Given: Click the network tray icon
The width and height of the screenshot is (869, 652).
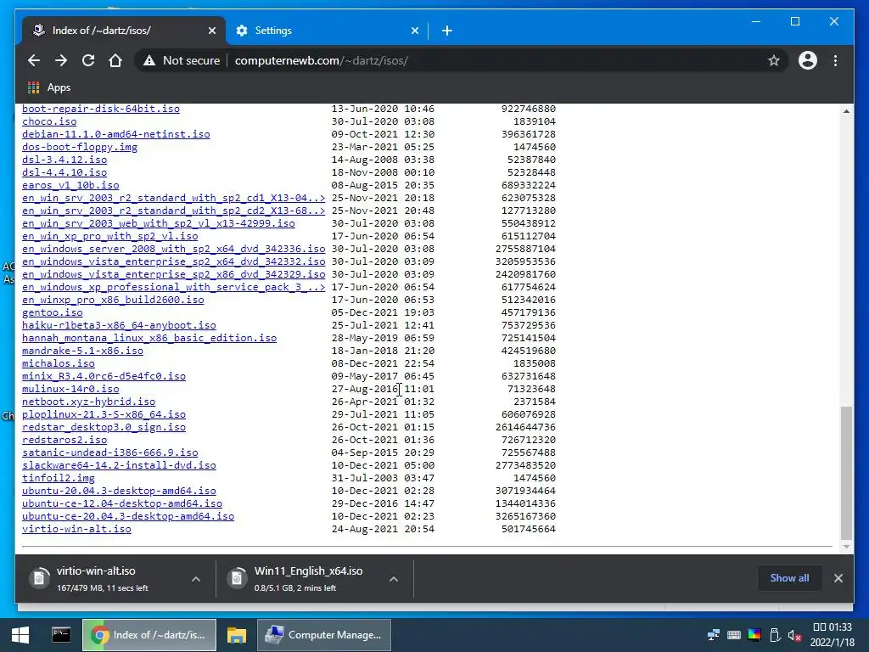Looking at the screenshot, I should [x=713, y=635].
